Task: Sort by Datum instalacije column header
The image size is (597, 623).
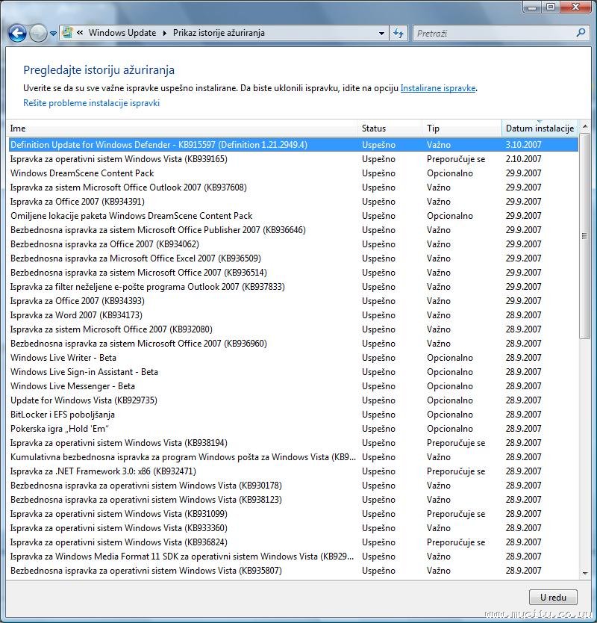Action: [540, 128]
